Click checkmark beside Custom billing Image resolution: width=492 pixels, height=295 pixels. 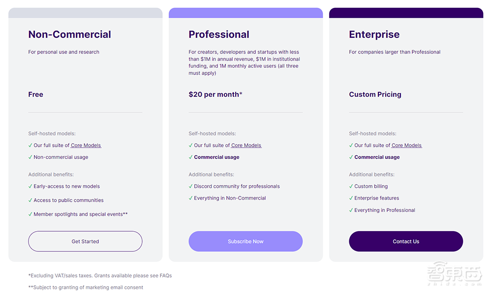point(351,187)
